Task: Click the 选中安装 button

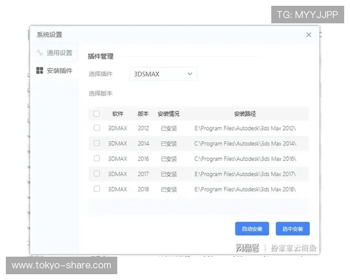Action: (293, 229)
